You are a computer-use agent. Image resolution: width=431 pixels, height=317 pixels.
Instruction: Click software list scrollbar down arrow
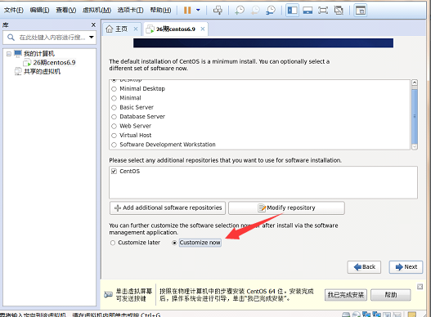[x=415, y=147]
